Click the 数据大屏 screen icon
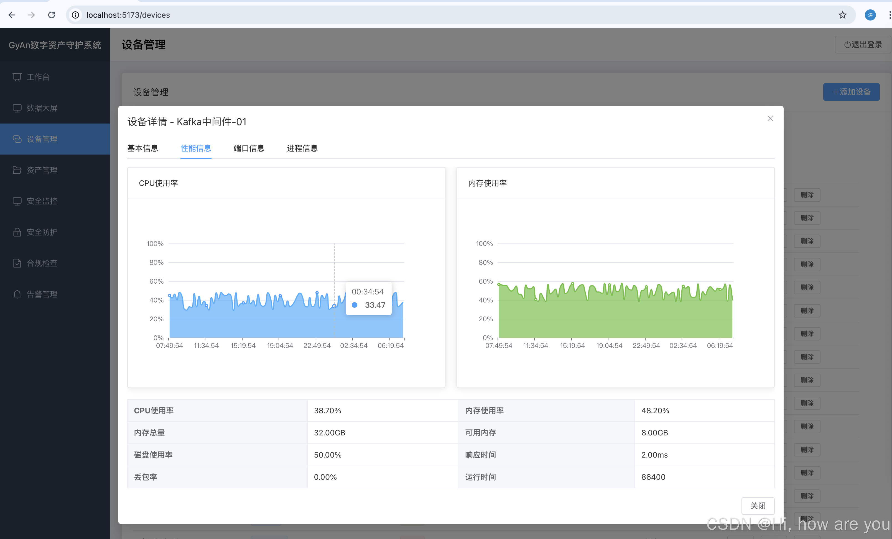The image size is (892, 539). (17, 108)
